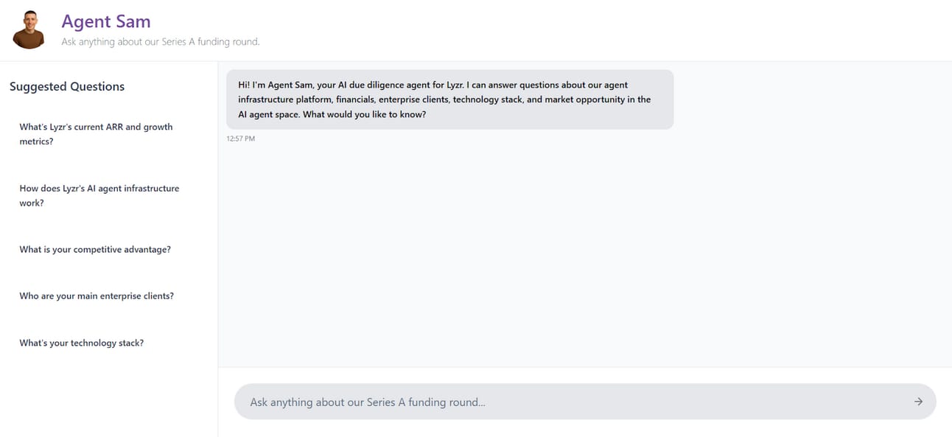Choose 'What is your competitive advantage?' suggestion

tap(95, 250)
